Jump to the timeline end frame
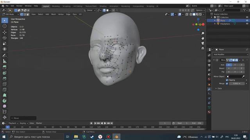Screen dimensions: 250x140 [112, 123]
